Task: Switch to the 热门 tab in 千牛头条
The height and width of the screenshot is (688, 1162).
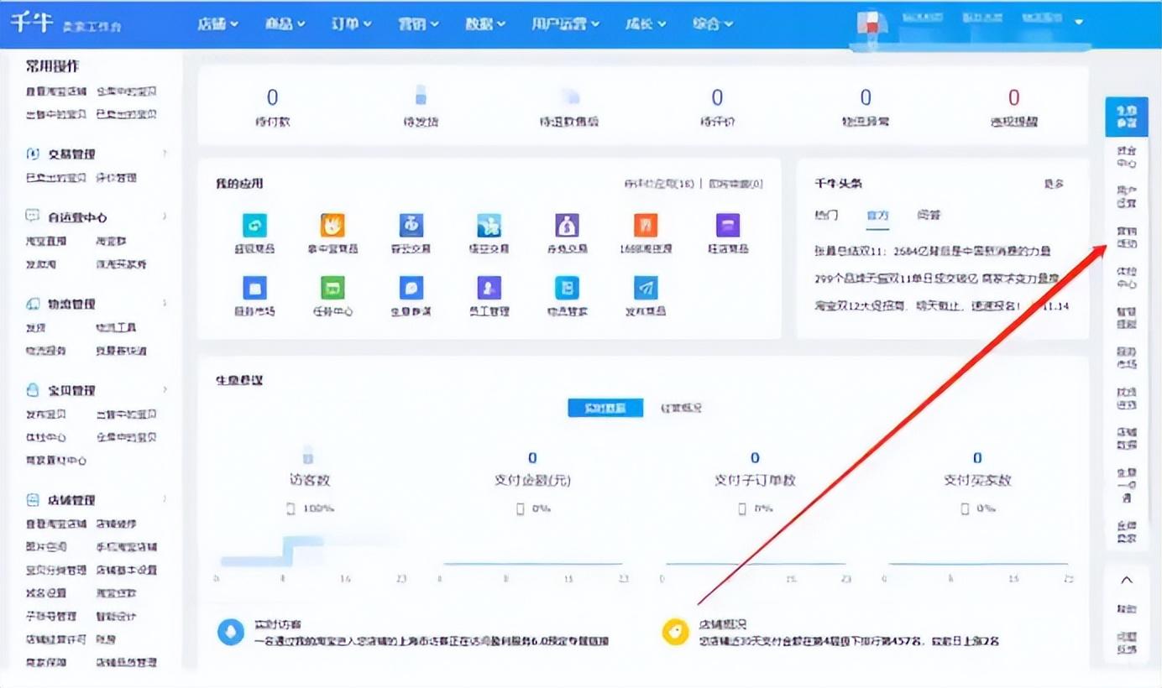Action: (x=826, y=215)
